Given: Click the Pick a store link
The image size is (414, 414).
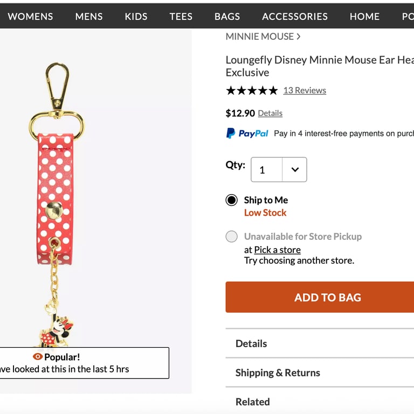Looking at the screenshot, I should coord(277,250).
